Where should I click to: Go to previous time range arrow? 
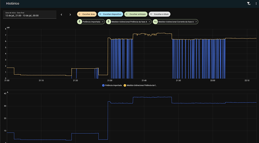pos(62,15)
